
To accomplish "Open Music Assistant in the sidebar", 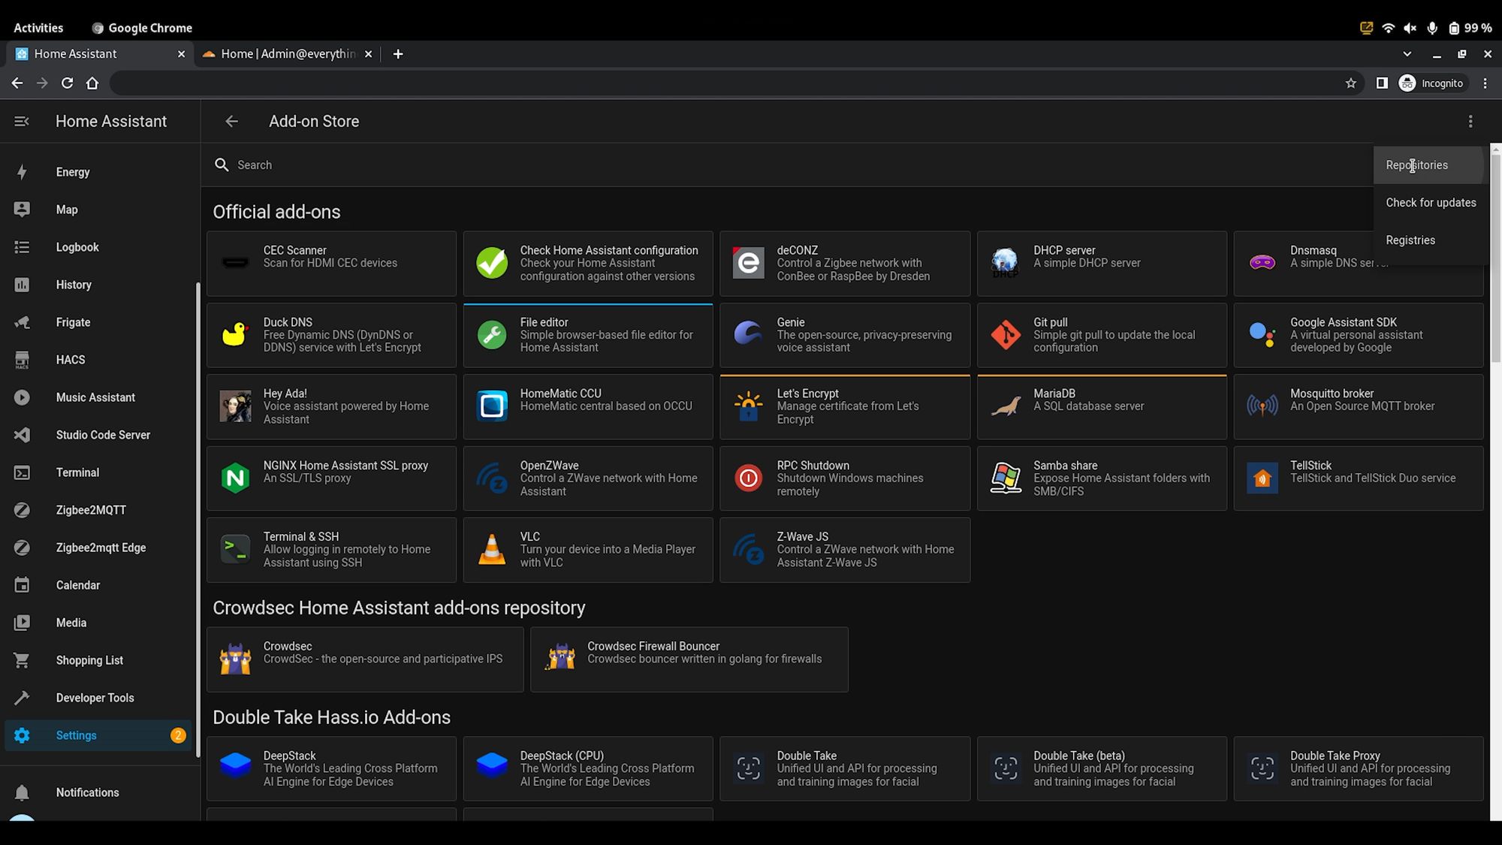I will pos(98,397).
